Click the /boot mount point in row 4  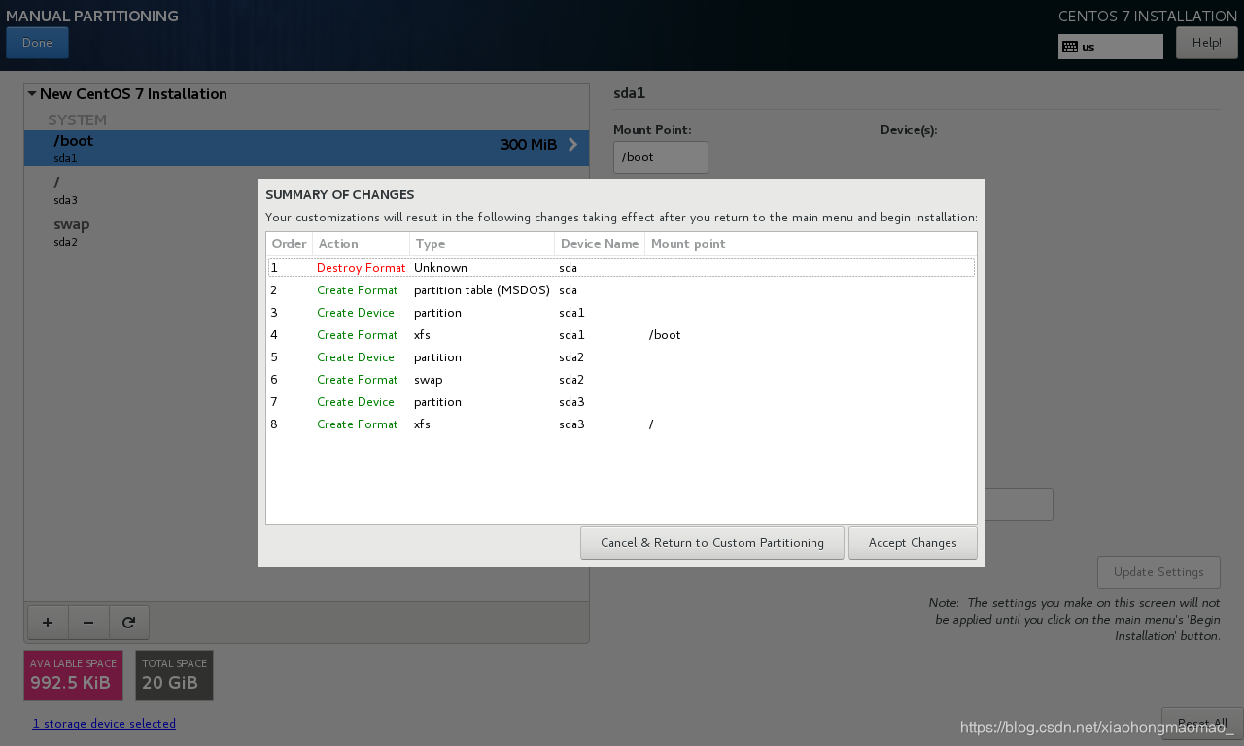(665, 335)
